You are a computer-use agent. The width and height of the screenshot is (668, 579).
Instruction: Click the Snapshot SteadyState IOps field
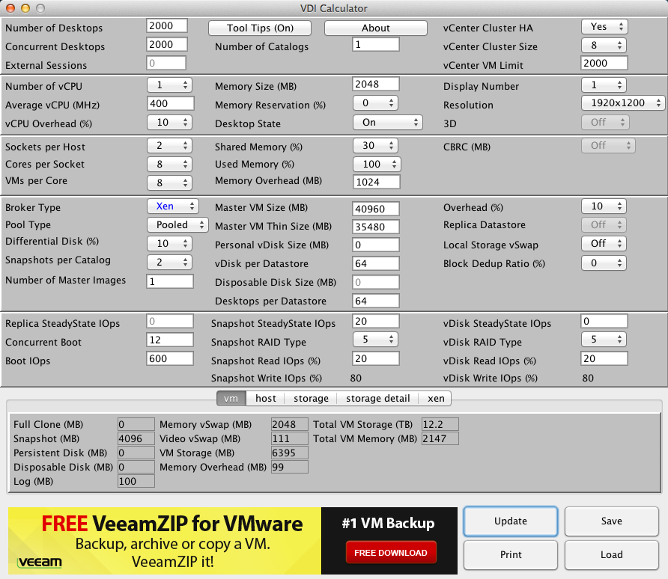click(376, 321)
